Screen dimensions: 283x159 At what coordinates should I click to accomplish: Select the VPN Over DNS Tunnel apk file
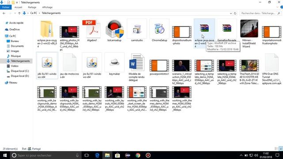click(272, 62)
